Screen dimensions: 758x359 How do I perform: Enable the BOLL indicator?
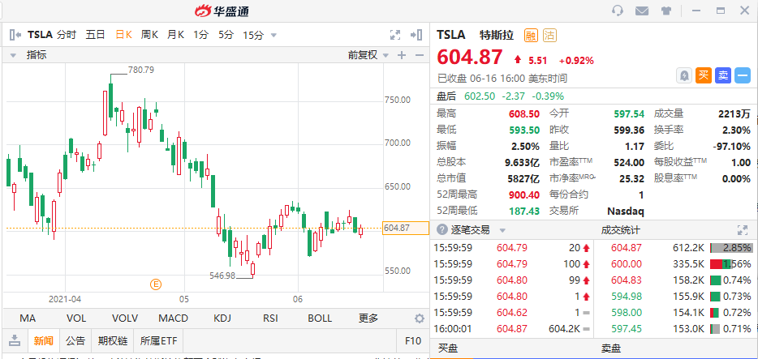tap(320, 318)
